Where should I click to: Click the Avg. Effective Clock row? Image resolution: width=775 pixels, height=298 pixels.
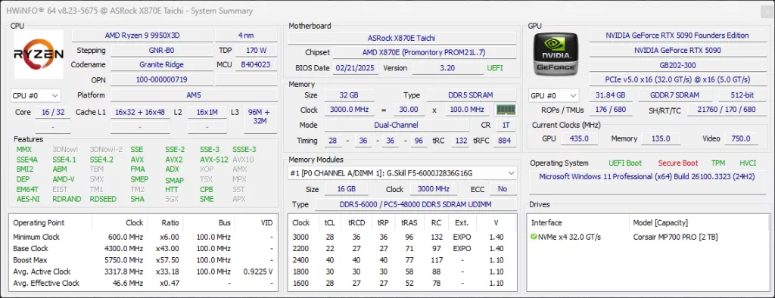(143, 283)
